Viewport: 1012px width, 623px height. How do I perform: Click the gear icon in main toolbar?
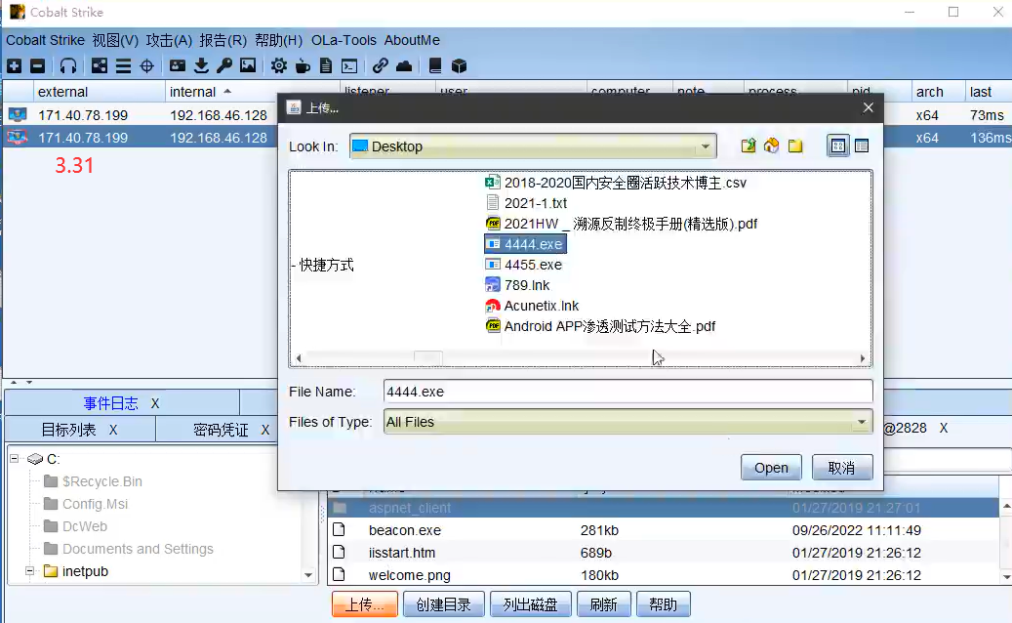tap(279, 66)
